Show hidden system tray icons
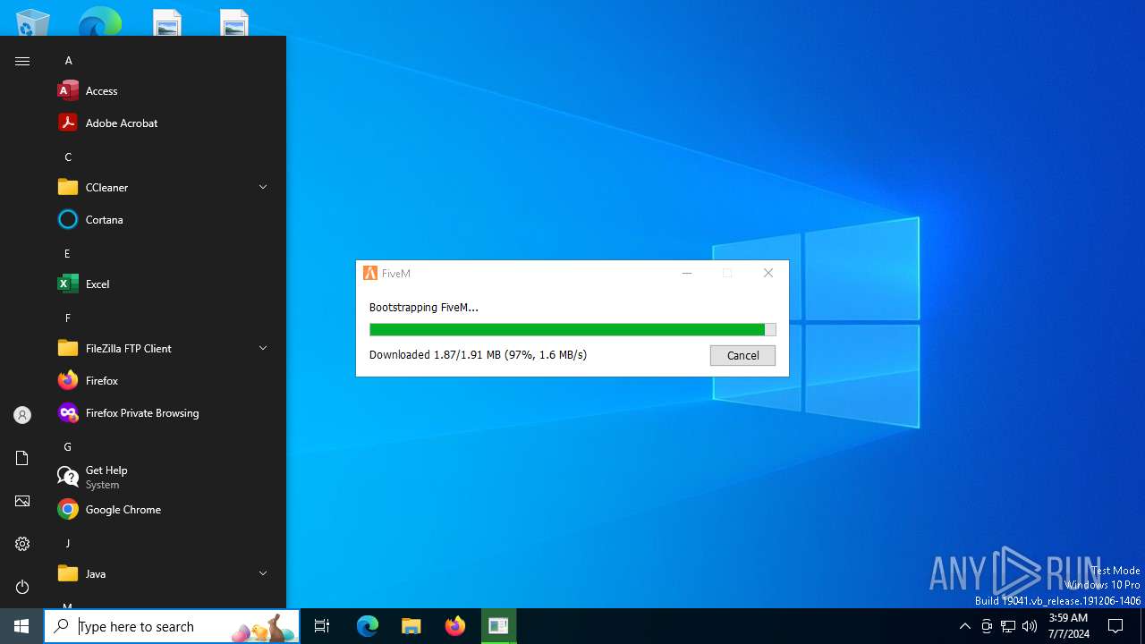1145x644 pixels. (964, 626)
